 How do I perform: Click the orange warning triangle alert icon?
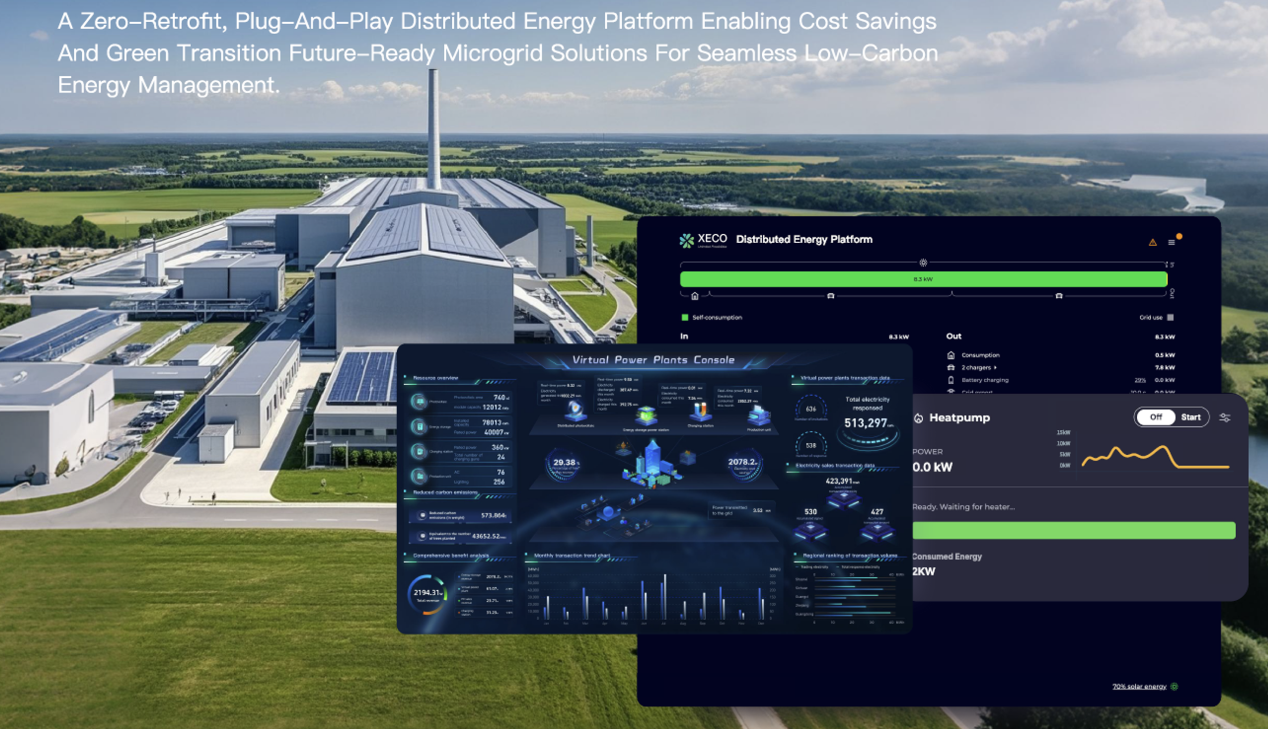coord(1153,242)
